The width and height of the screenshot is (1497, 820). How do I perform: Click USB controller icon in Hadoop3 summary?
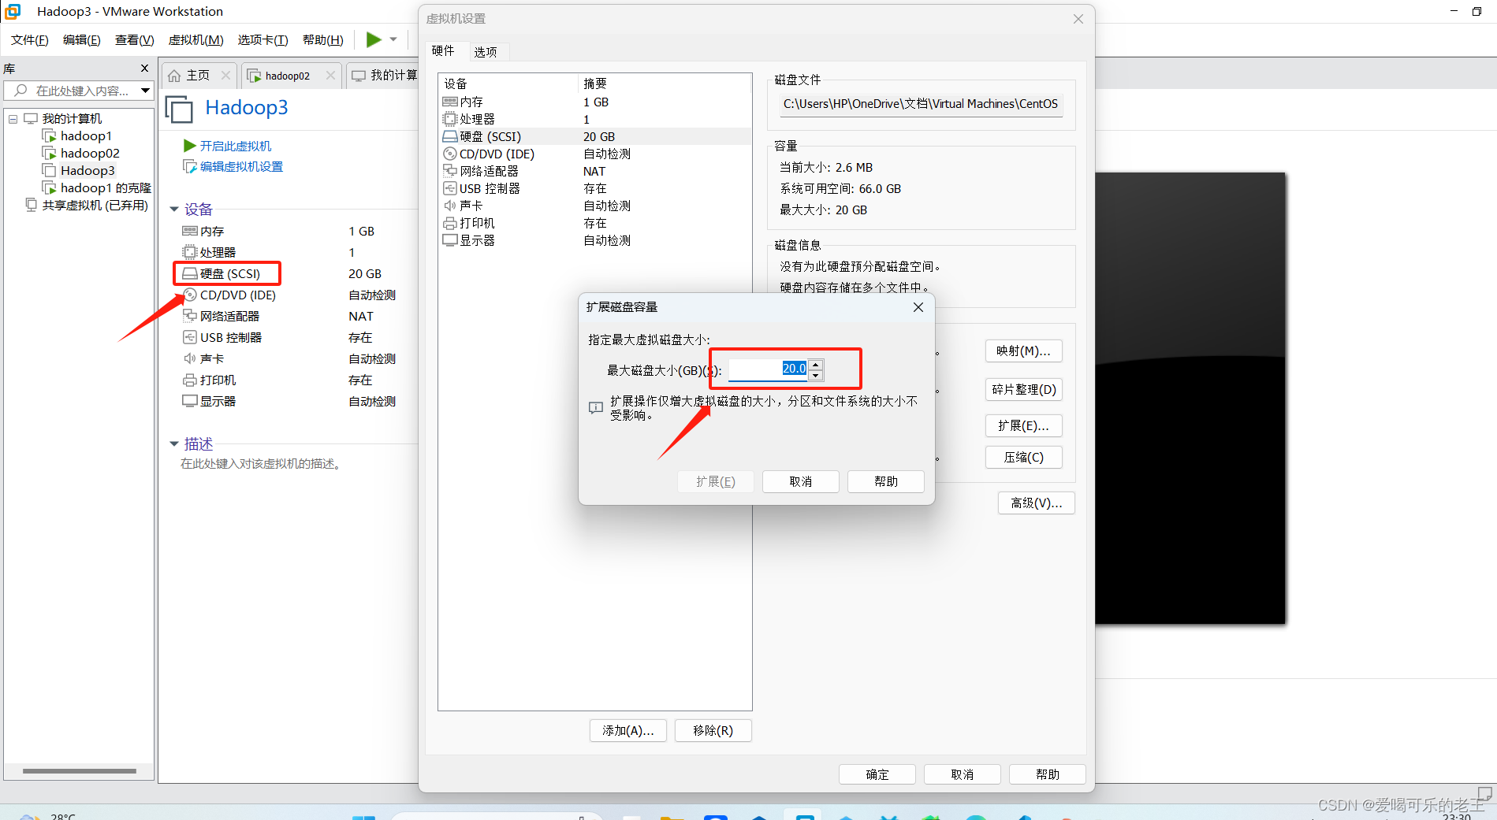coord(190,337)
